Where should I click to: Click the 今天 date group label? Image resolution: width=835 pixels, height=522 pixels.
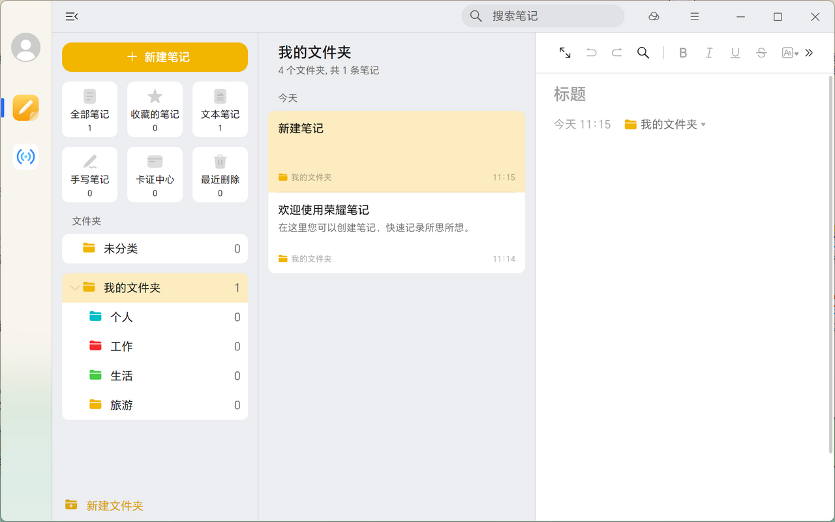tap(288, 98)
